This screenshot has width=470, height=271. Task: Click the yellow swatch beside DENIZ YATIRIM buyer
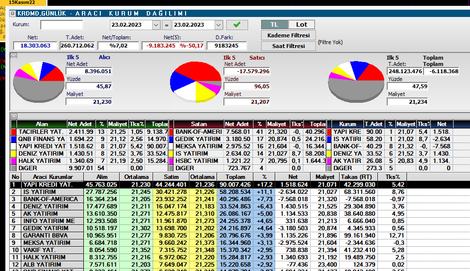14,154
